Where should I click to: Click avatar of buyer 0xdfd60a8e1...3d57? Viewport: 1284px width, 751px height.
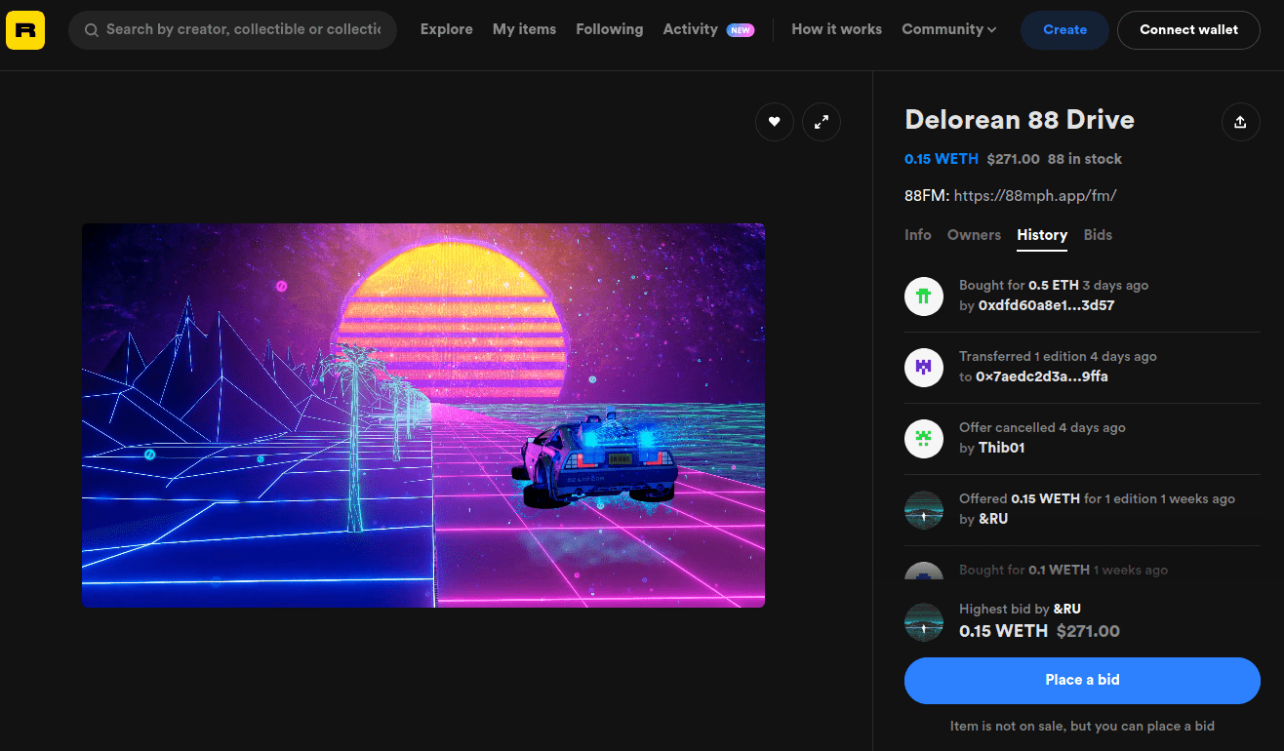pos(923,296)
